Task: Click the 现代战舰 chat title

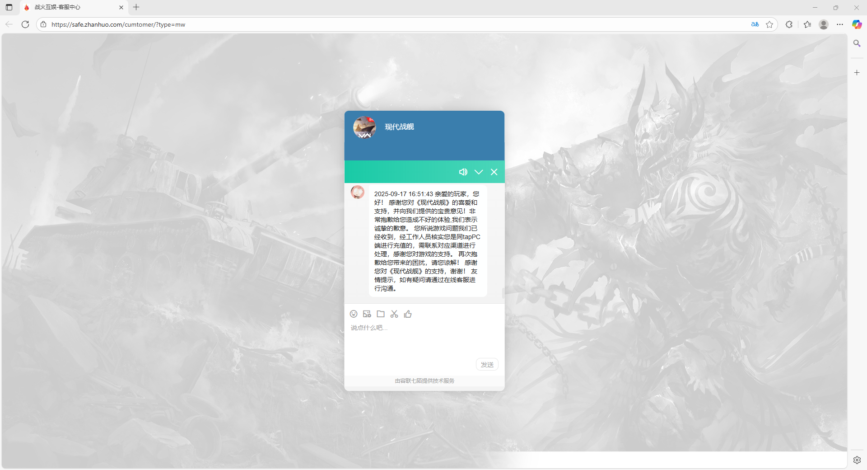Action: 399,127
